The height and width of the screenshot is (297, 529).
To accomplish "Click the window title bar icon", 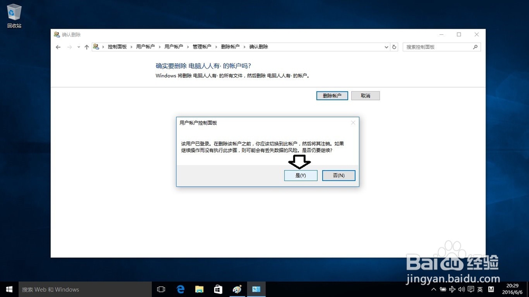I will 57,34.
